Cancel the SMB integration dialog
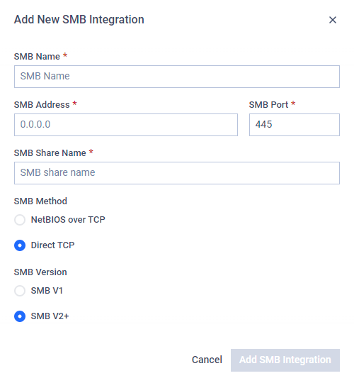354x383 pixels. pyautogui.click(x=207, y=360)
